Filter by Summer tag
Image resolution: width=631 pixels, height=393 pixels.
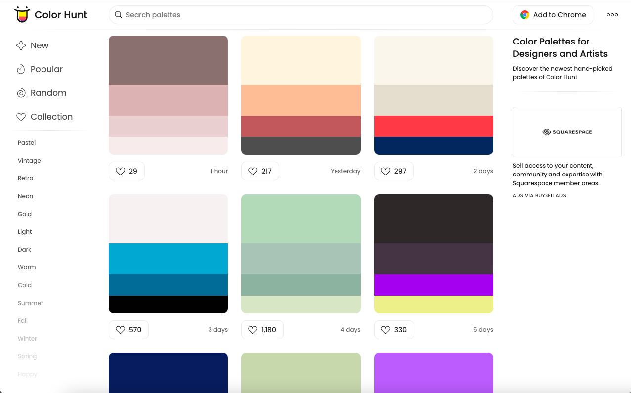point(31,303)
